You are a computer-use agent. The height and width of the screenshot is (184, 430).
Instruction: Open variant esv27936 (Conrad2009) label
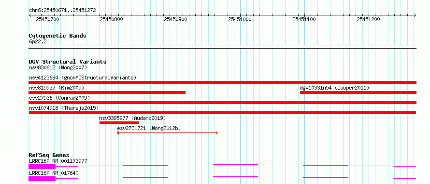(x=59, y=98)
